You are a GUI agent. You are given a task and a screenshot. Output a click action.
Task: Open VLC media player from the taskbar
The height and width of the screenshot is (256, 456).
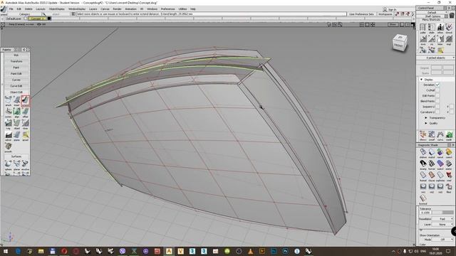coord(250,251)
